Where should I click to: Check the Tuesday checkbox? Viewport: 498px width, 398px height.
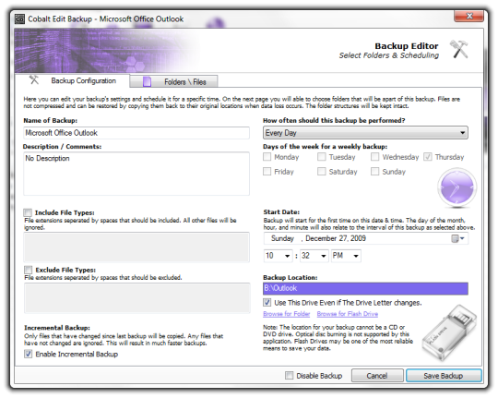coord(322,157)
